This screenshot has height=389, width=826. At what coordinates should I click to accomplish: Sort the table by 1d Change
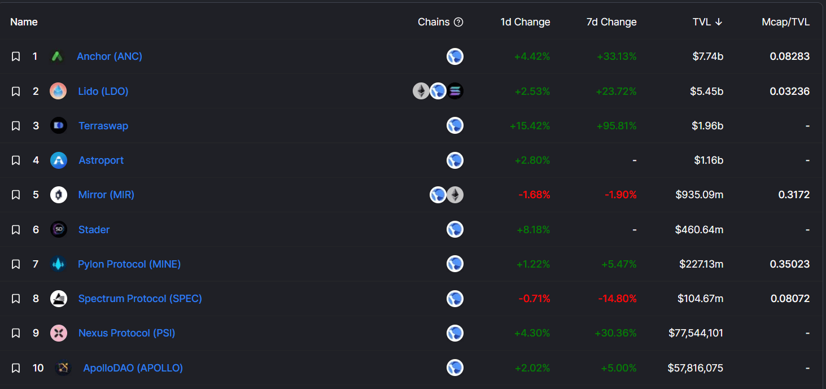[525, 22]
